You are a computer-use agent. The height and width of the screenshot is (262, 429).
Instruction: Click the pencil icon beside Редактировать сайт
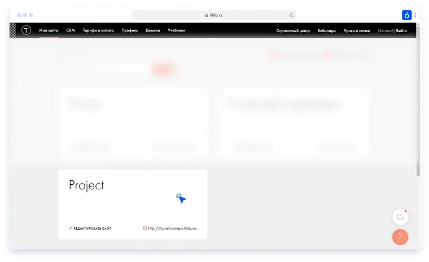coord(71,228)
